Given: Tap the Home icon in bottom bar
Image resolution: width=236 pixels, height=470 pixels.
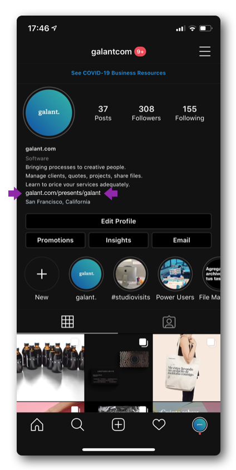Looking at the screenshot, I should 37,424.
